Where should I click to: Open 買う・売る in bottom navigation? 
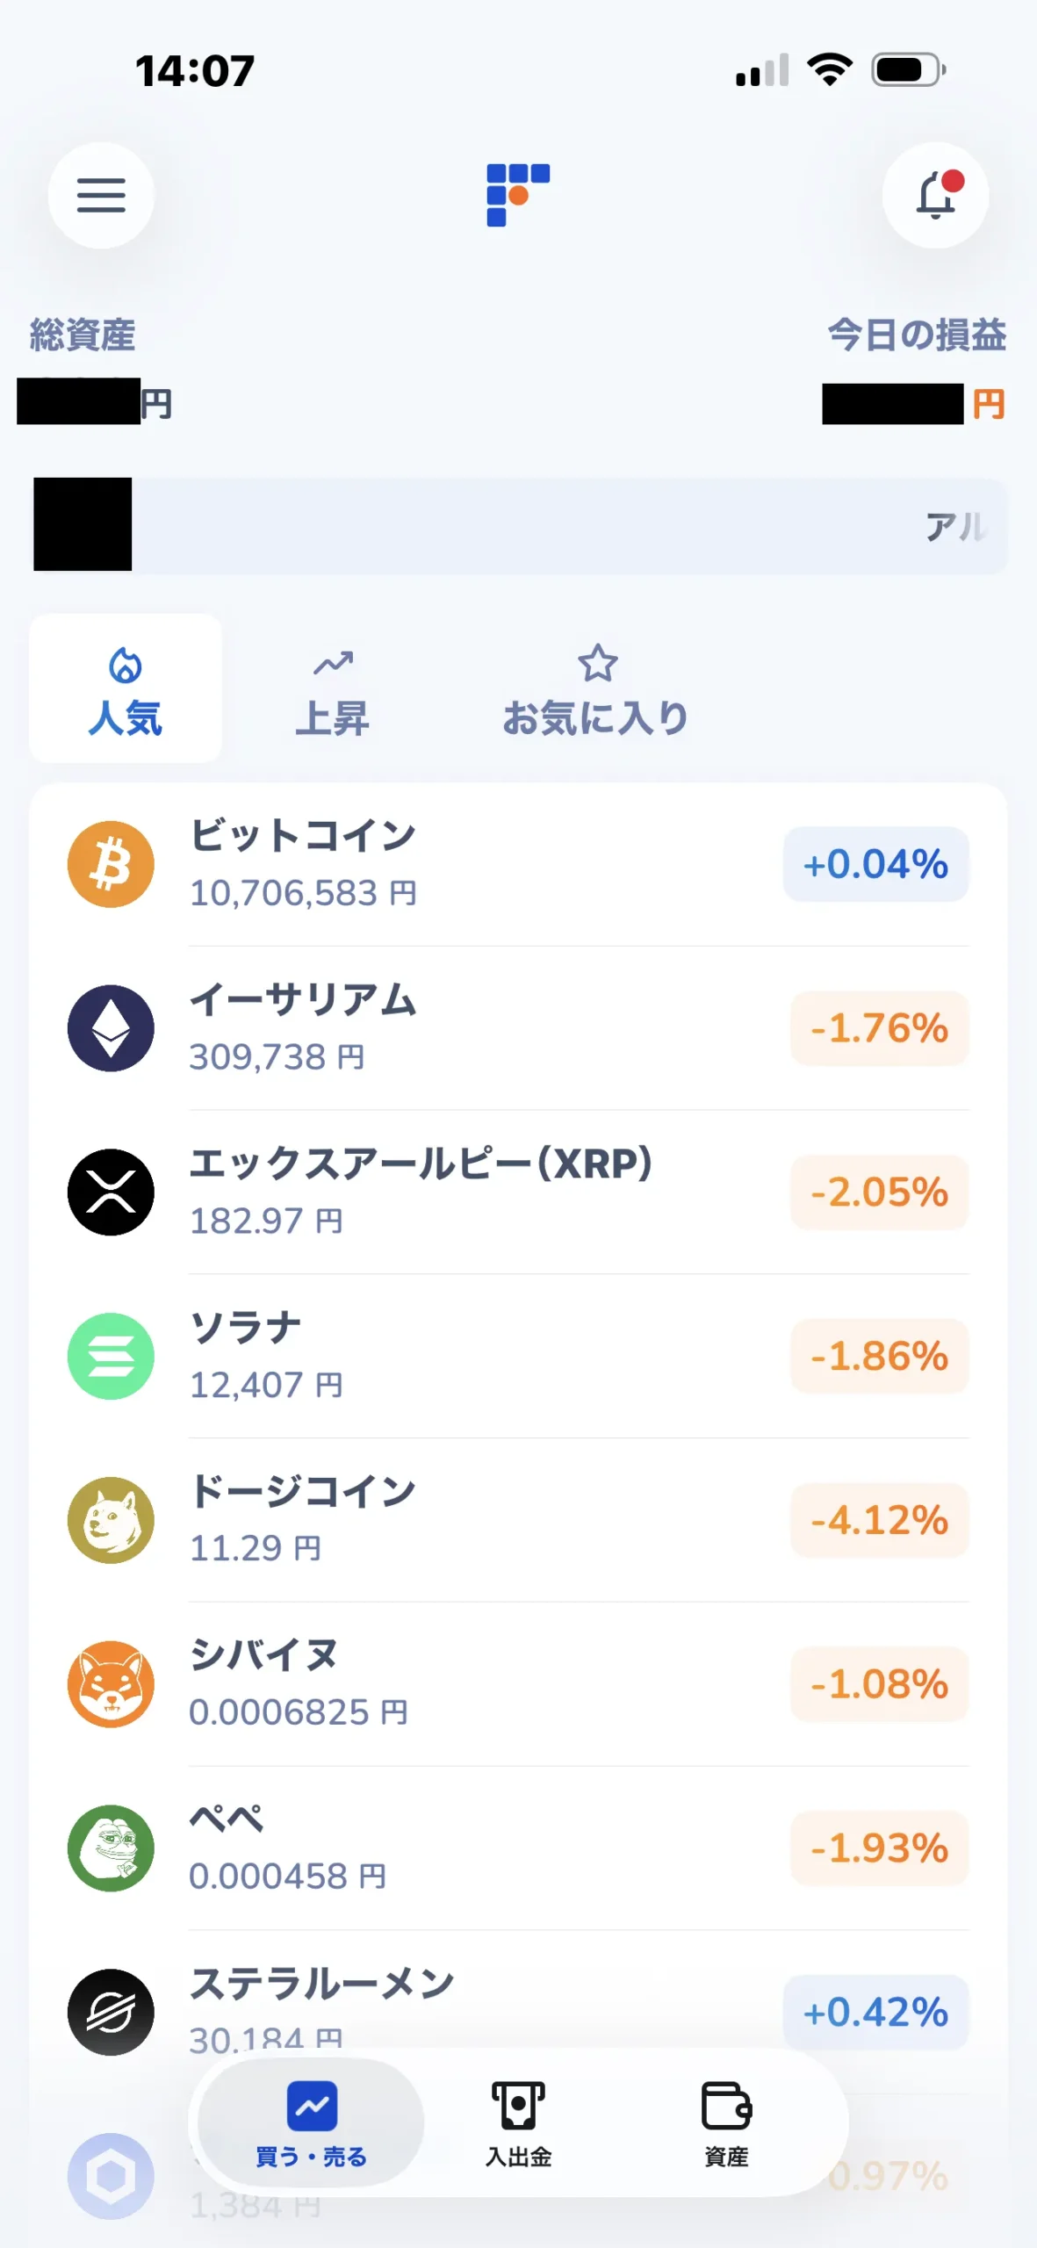pos(311,2123)
